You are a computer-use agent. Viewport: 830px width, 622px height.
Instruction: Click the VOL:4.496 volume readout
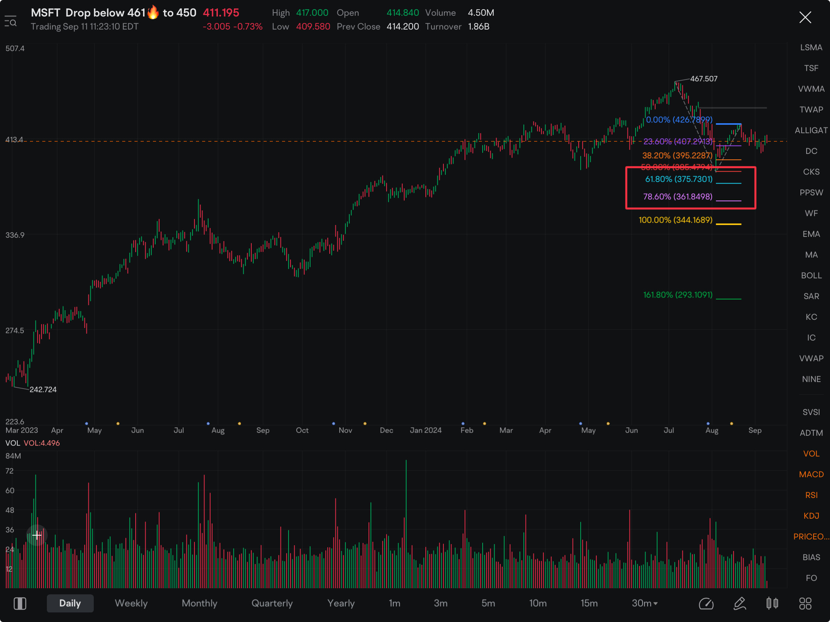(42, 443)
